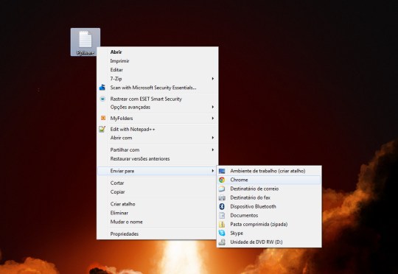Send the file to Skype
398x274 pixels.
pyautogui.click(x=269, y=233)
